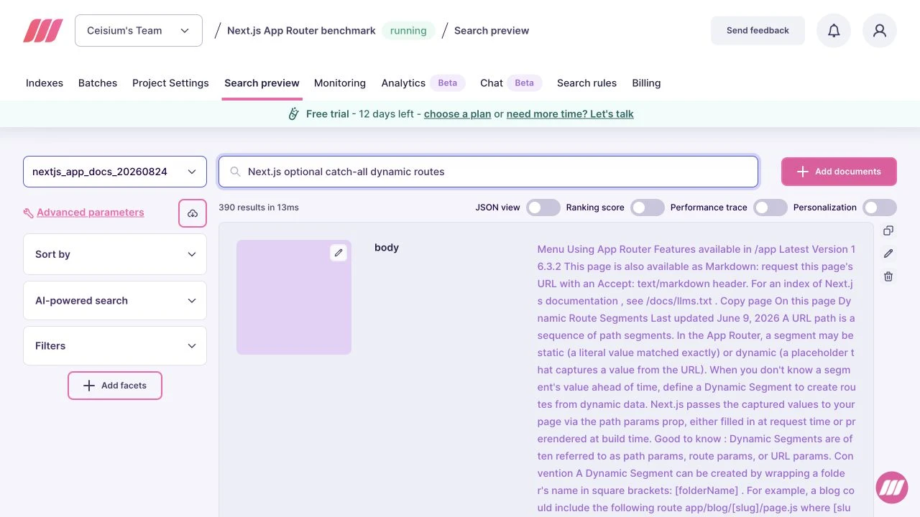Focus the search query input field

pyautogui.click(x=489, y=172)
